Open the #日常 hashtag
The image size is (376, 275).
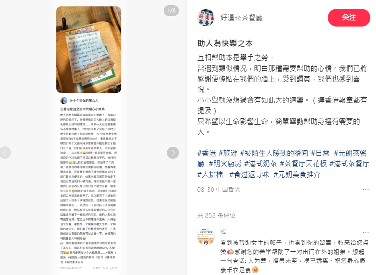320,153
